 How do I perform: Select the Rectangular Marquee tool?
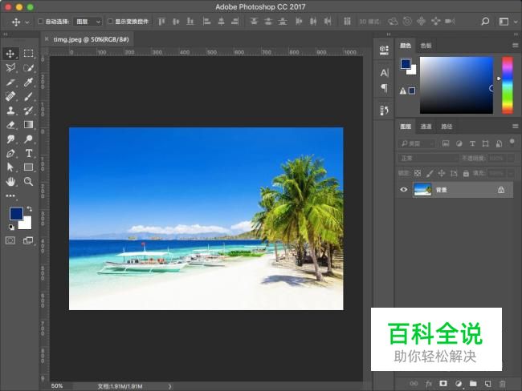pyautogui.click(x=28, y=54)
